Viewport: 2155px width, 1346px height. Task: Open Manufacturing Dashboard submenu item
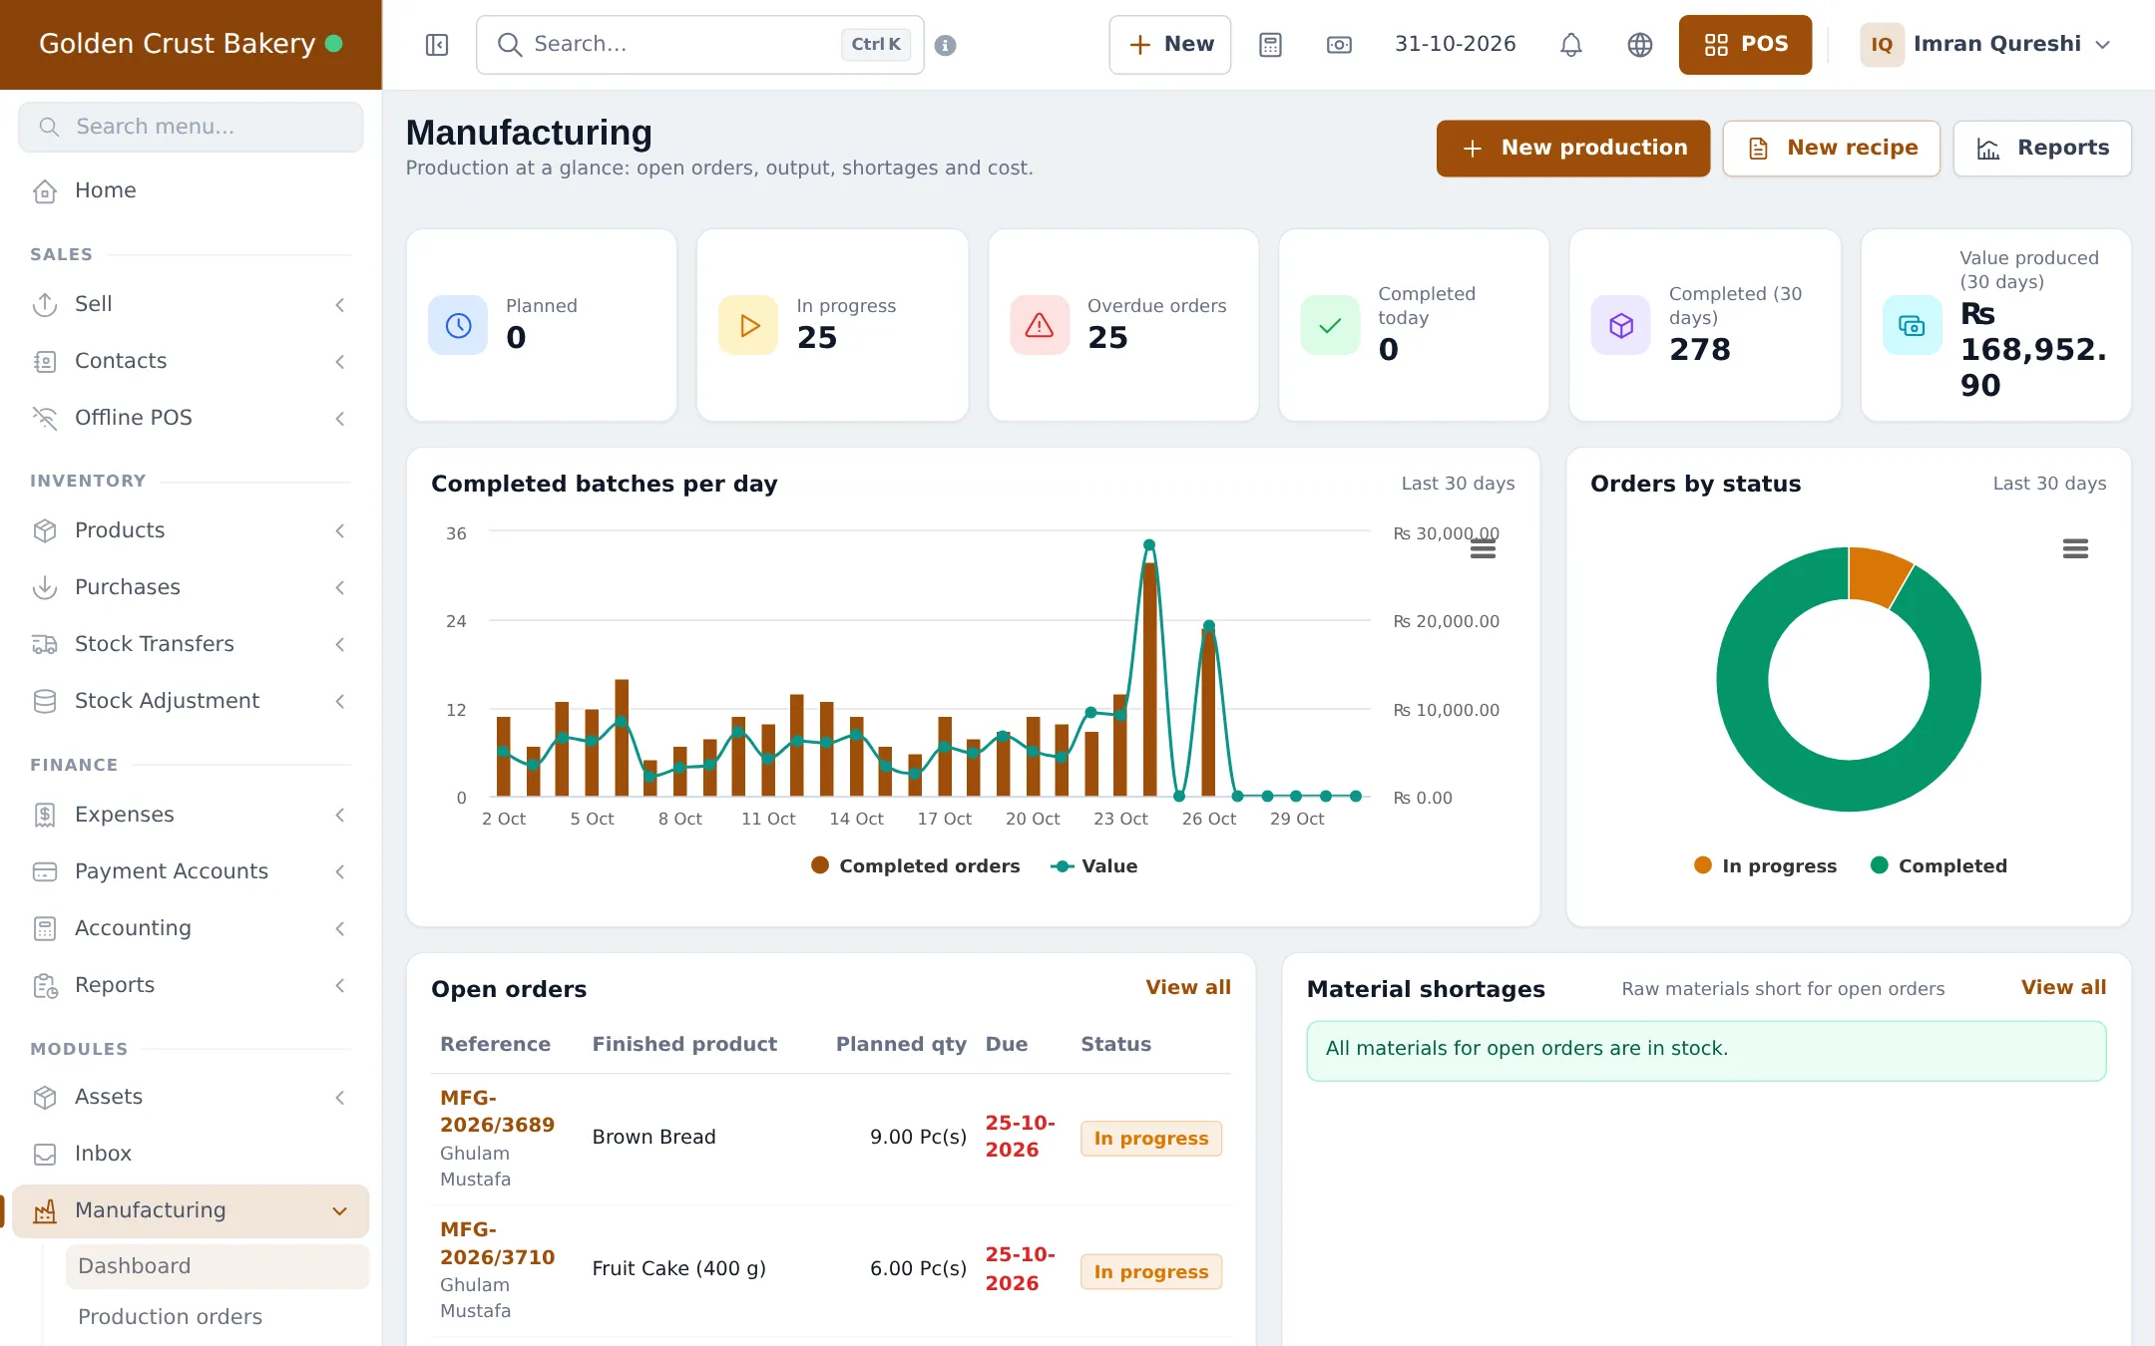[216, 1266]
